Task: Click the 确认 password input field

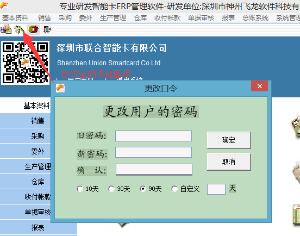Action: click(x=154, y=170)
